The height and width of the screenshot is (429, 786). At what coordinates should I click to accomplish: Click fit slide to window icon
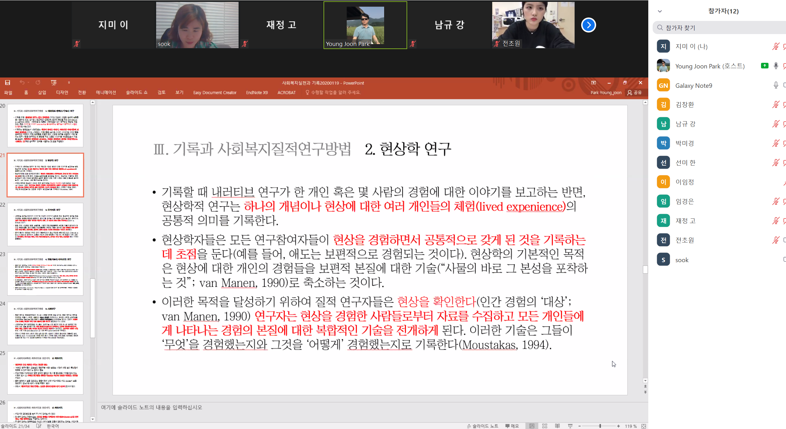click(x=644, y=426)
